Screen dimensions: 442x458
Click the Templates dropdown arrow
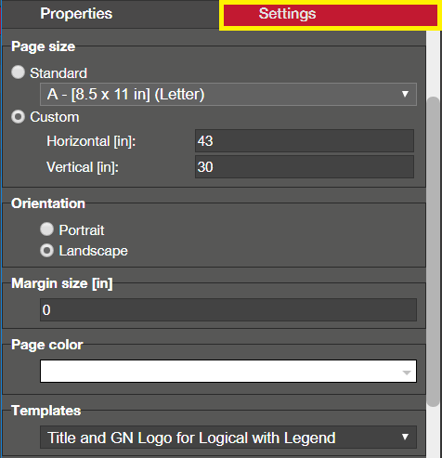click(405, 437)
